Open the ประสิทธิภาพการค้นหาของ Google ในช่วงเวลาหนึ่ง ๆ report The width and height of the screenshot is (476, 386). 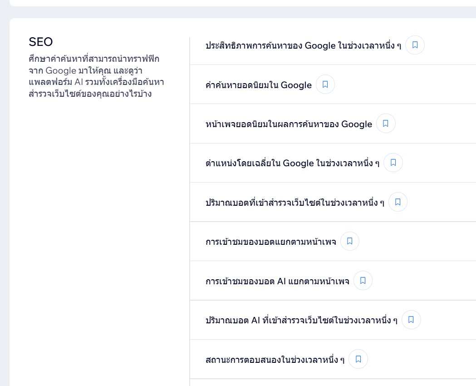click(x=303, y=45)
